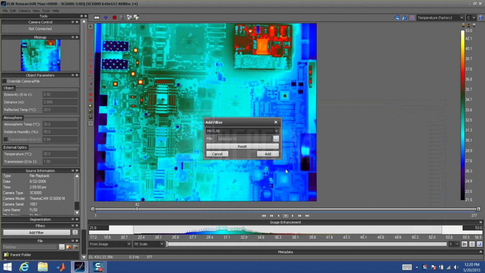Click Add in the Add Filter dialog
Viewport: 485px width, 273px height.
[x=268, y=154]
